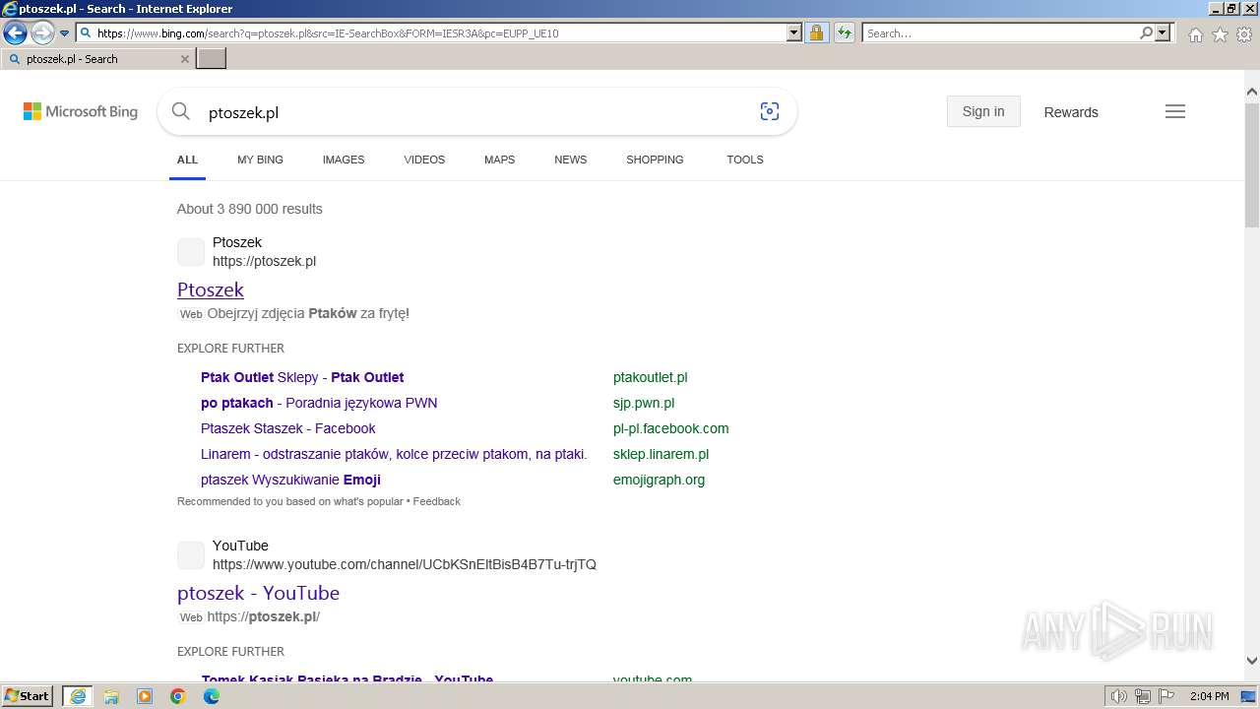Switch to the VIDEOS tab

[424, 160]
